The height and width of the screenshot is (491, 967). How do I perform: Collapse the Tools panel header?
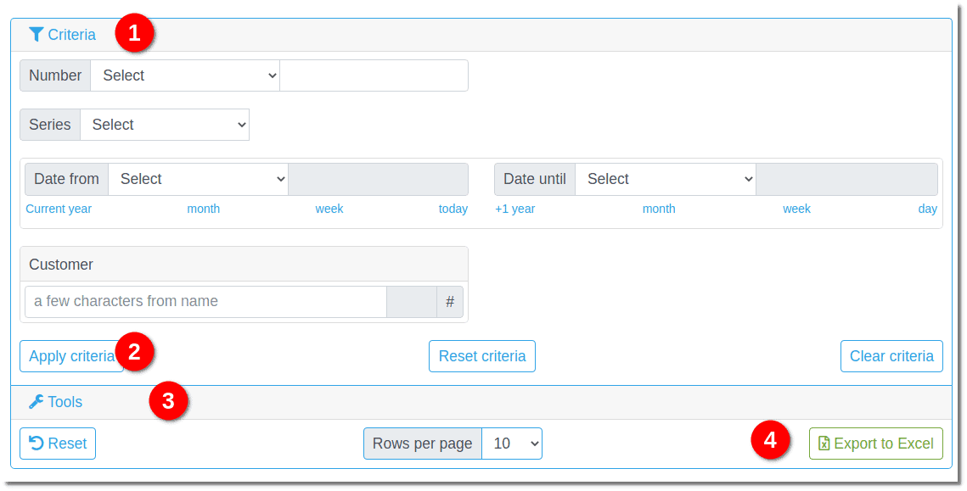[x=481, y=402]
